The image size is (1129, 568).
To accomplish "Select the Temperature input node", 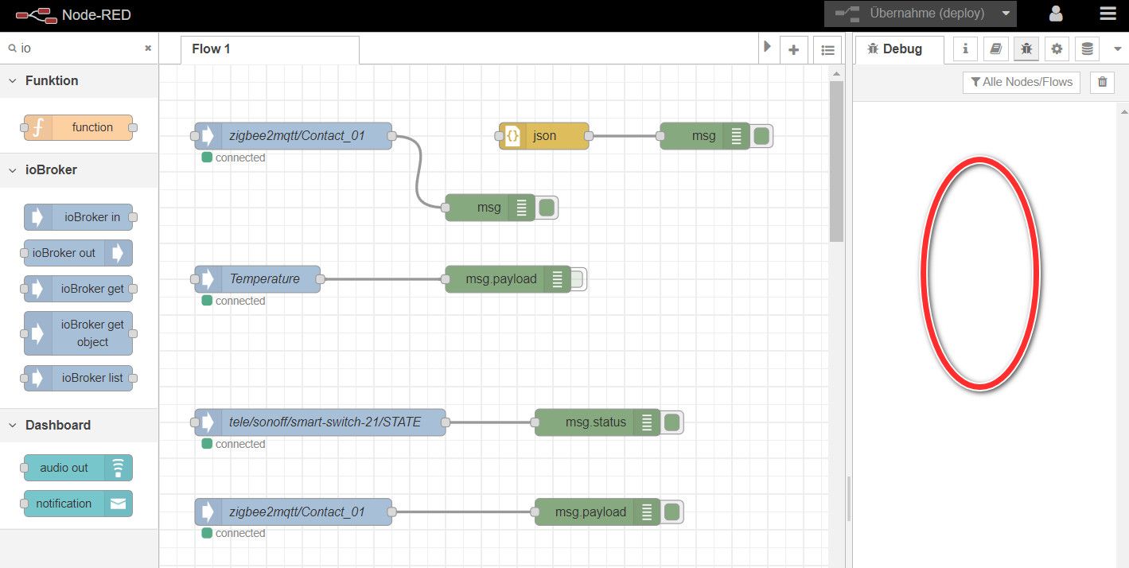I will pyautogui.click(x=258, y=279).
